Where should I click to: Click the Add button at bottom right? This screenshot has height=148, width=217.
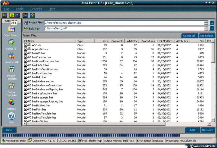point(192,130)
